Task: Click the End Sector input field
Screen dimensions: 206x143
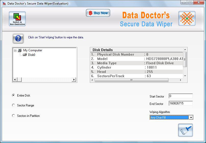Action: pos(181,103)
